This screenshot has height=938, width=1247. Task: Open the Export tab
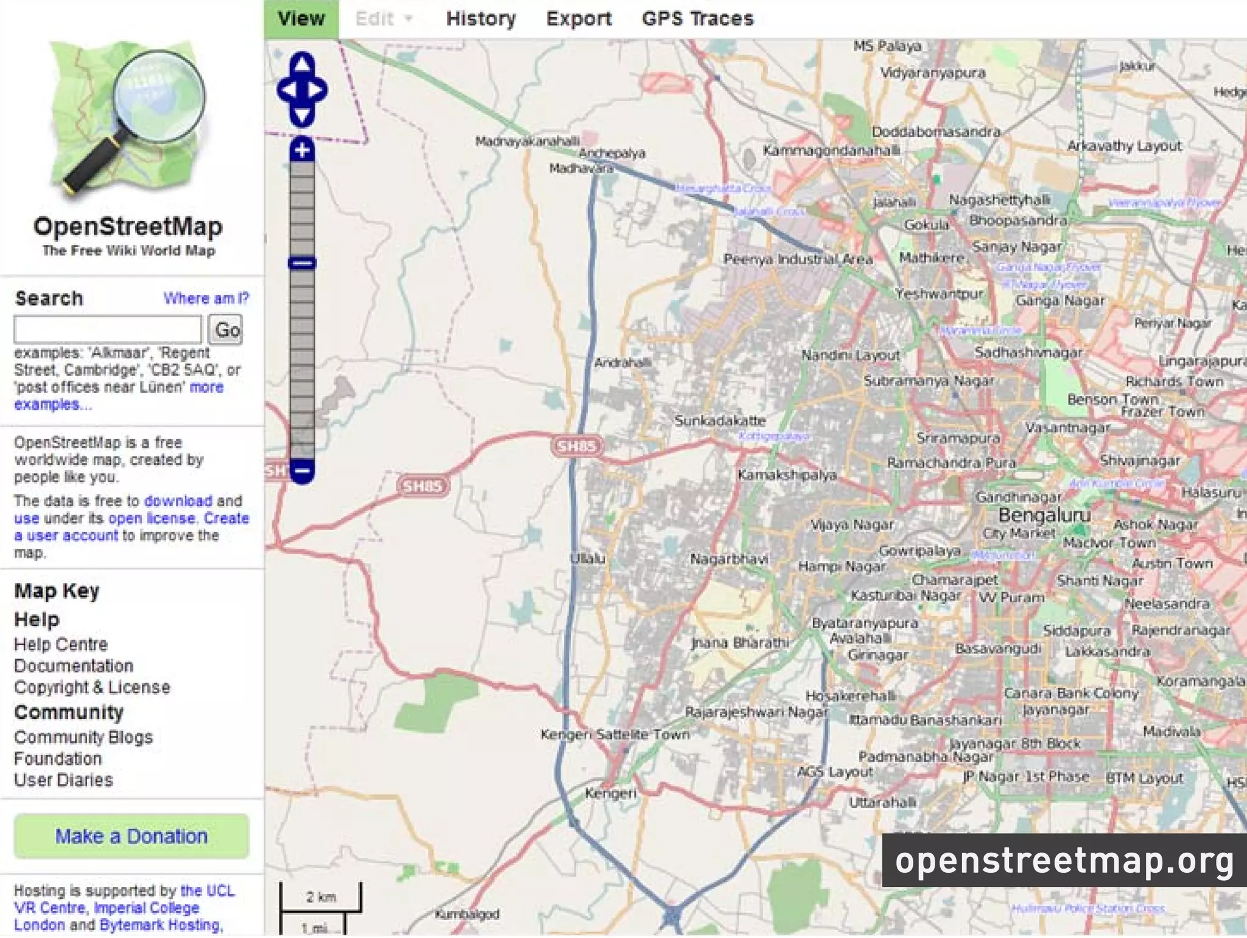[578, 19]
